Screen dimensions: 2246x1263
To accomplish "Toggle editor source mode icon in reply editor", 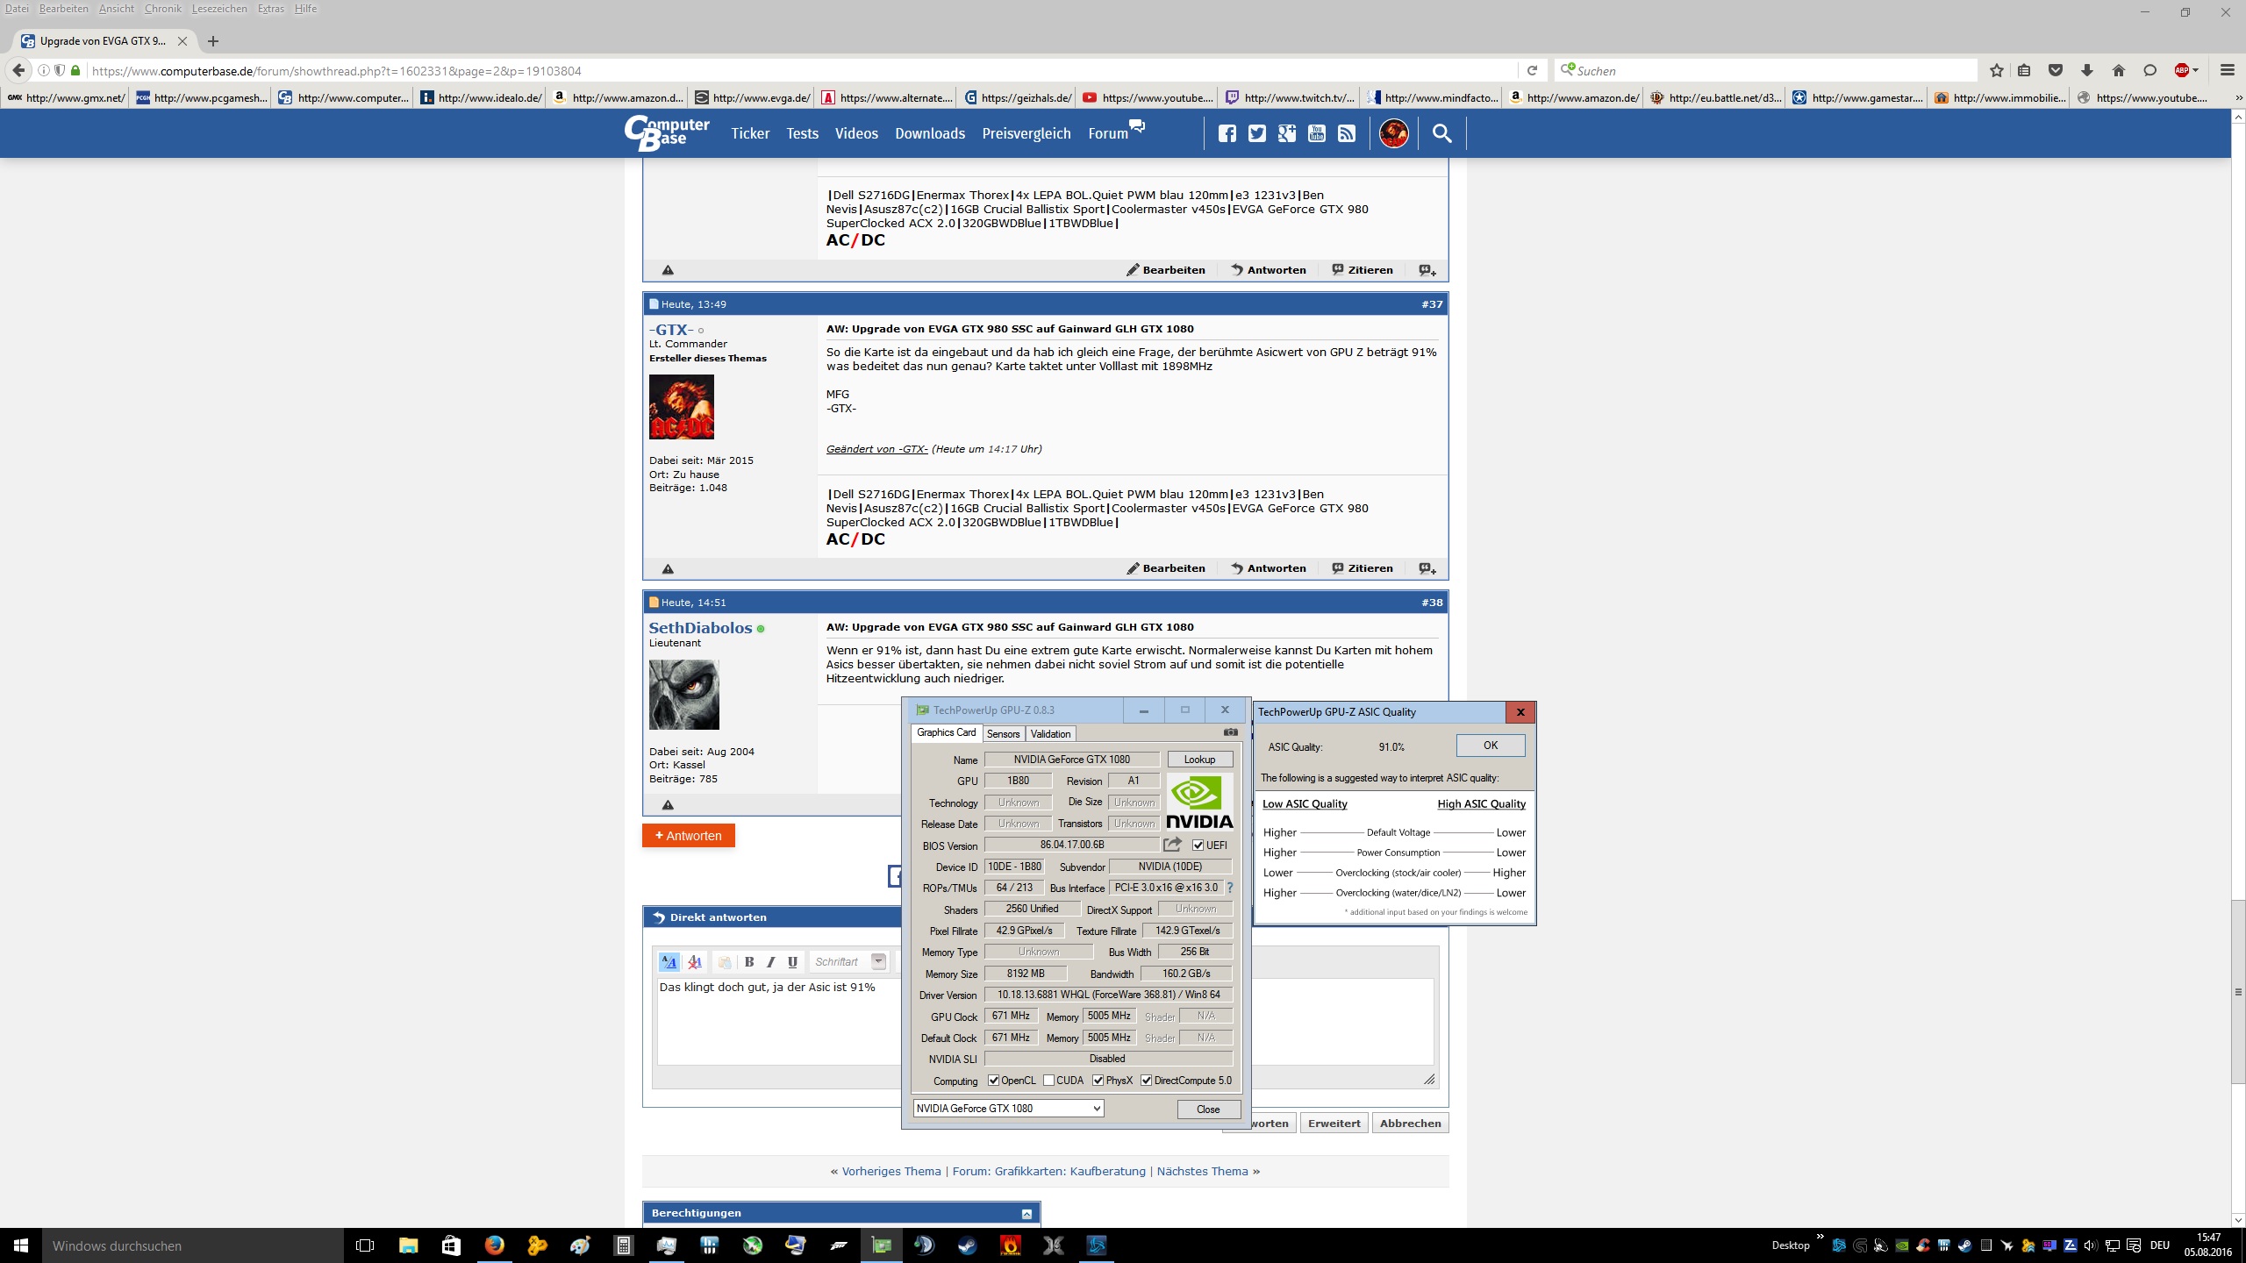I will click(x=669, y=962).
